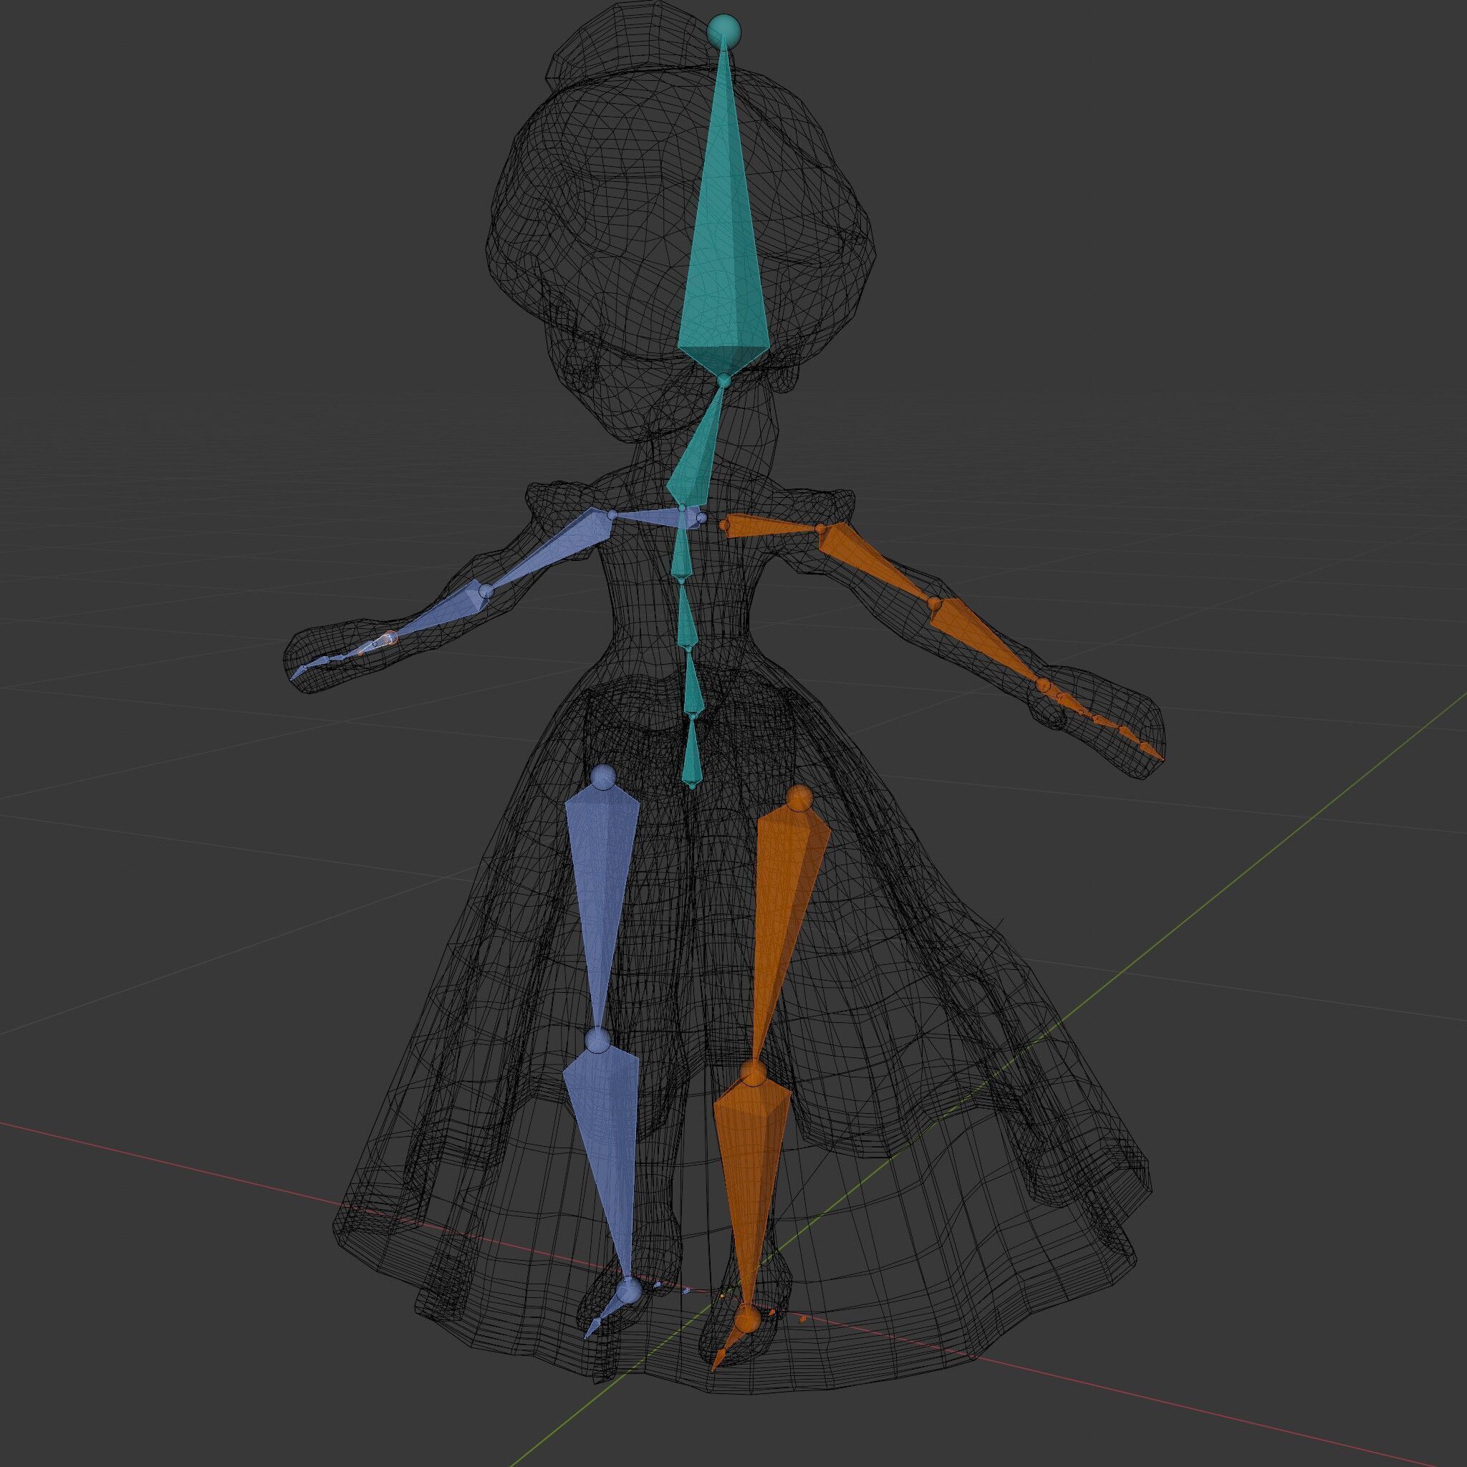Select the blue shoulder bone near the chest
The height and width of the screenshot is (1467, 1467).
(655, 519)
